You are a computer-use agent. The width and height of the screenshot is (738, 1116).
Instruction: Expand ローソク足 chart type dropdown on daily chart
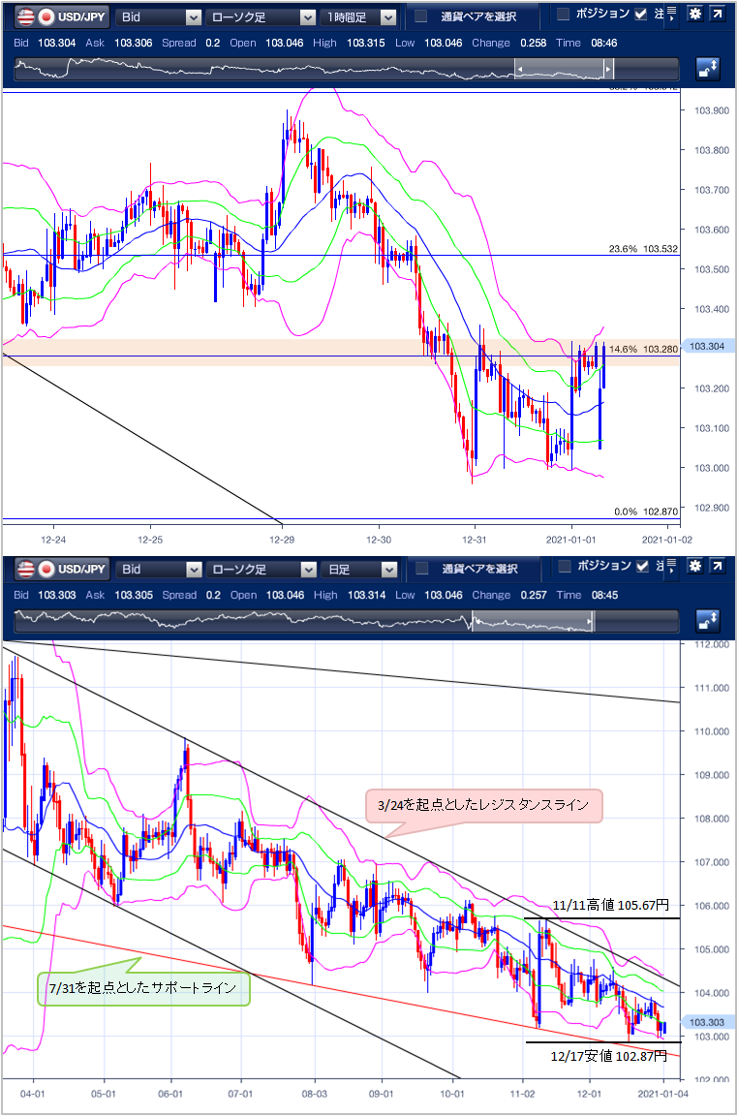tap(261, 569)
